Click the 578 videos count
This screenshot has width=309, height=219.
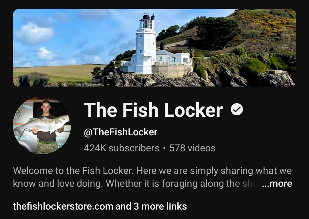(x=192, y=148)
